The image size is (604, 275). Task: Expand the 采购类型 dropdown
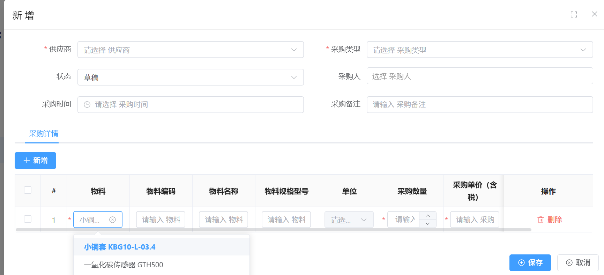[479, 50]
